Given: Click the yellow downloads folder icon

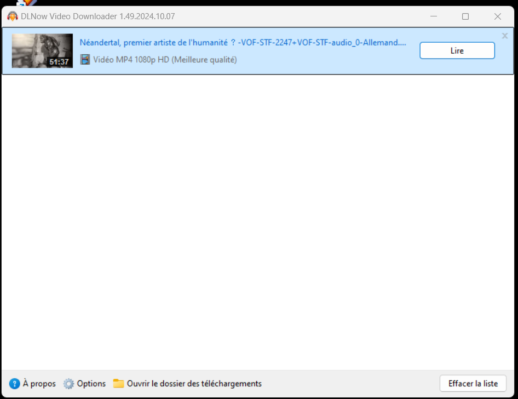Looking at the screenshot, I should (118, 384).
